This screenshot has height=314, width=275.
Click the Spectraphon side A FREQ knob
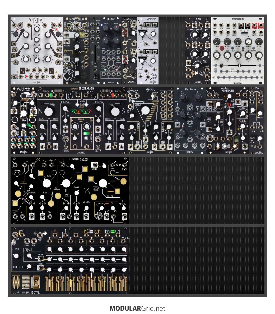click(48, 112)
